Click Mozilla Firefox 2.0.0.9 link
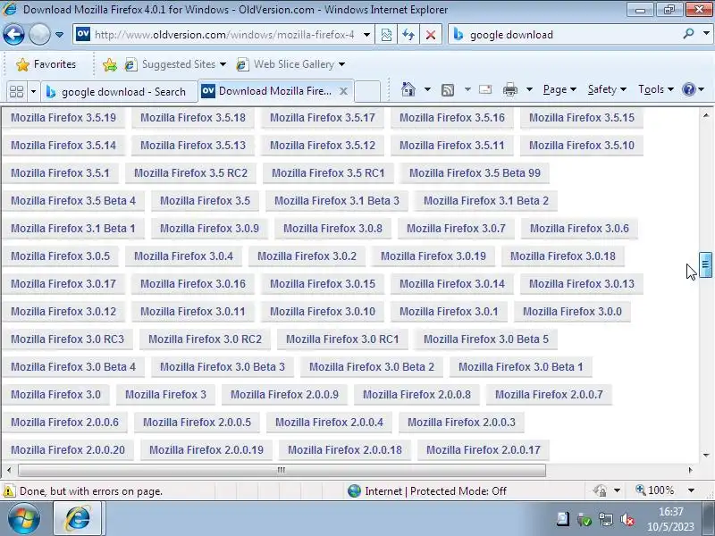Image resolution: width=715 pixels, height=536 pixels. click(284, 395)
